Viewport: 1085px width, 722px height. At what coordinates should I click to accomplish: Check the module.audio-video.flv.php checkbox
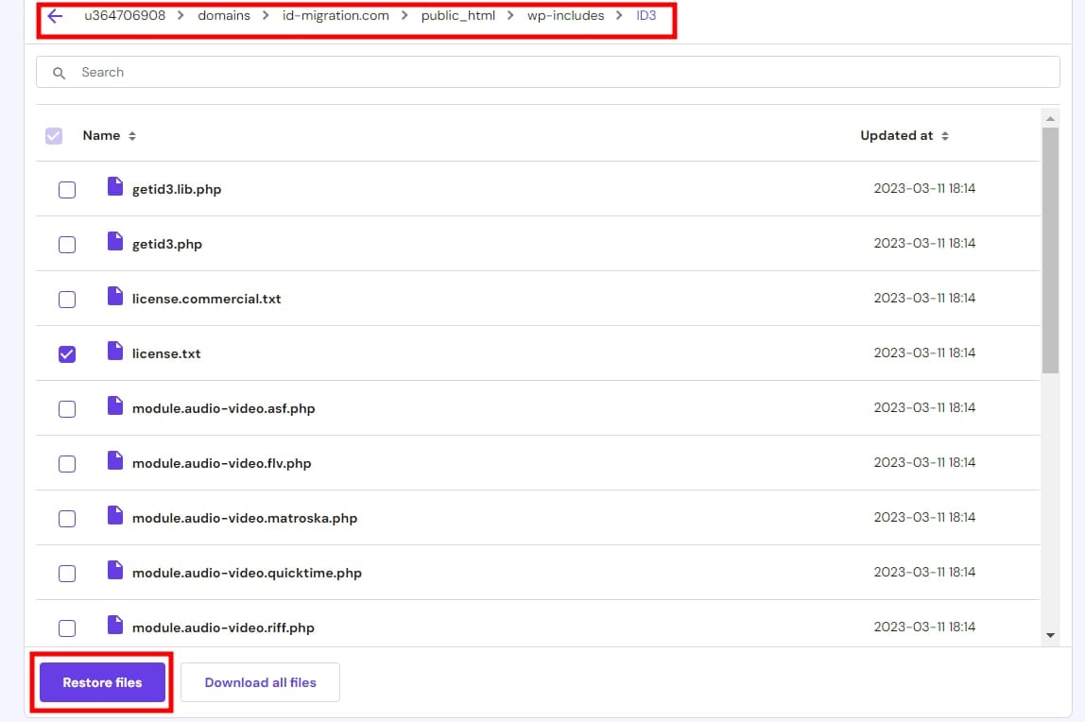point(67,463)
